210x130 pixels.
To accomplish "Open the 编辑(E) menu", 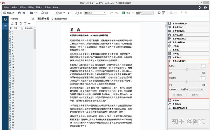I will coord(15,7).
